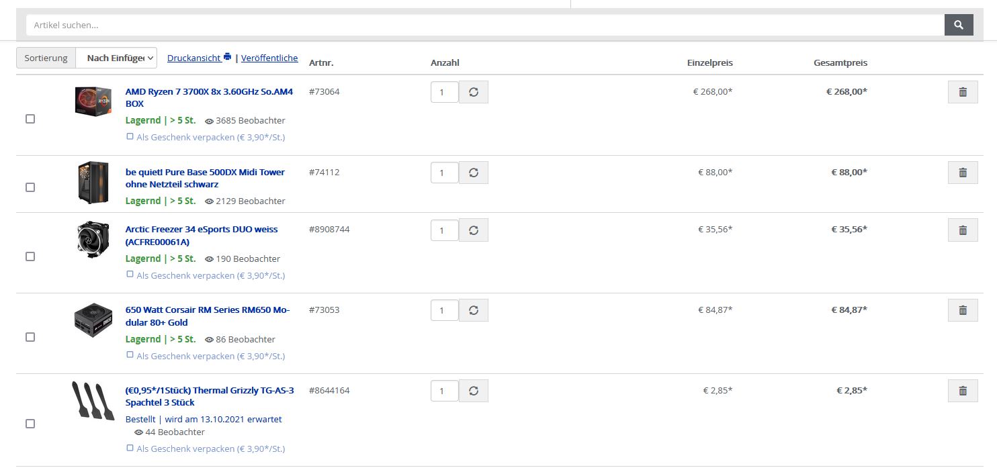Remove Thermal Grizzly Spachtel with trash icon
The height and width of the screenshot is (470, 997).
963,391
